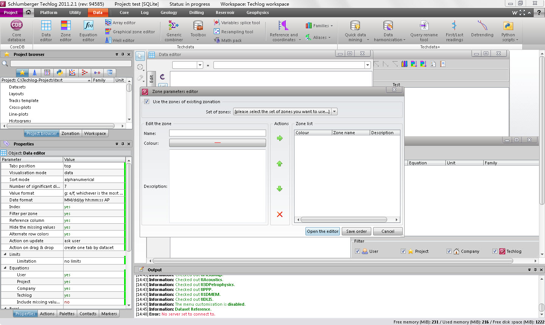Select Cross-plots in Project browser
The image size is (545, 325).
[x=20, y=107]
